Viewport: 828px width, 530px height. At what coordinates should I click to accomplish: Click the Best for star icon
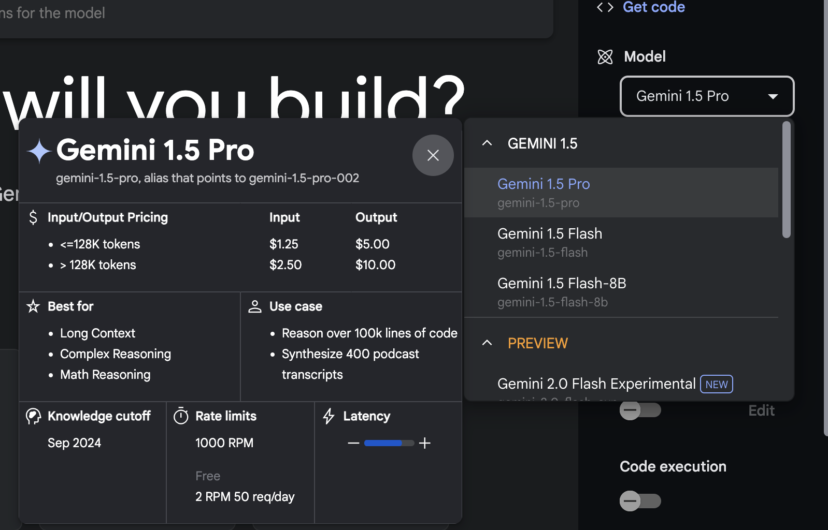pos(33,306)
